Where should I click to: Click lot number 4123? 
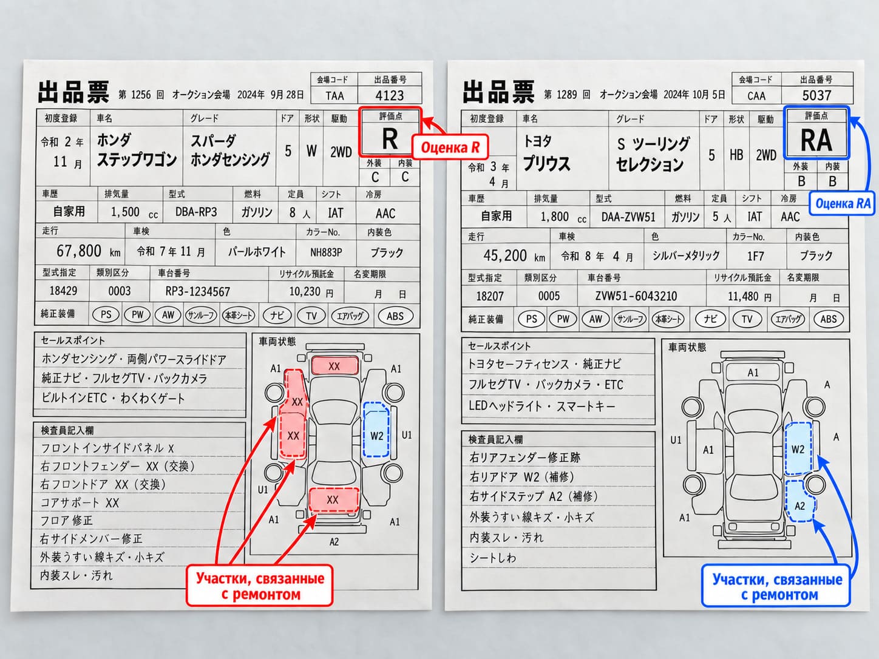389,95
